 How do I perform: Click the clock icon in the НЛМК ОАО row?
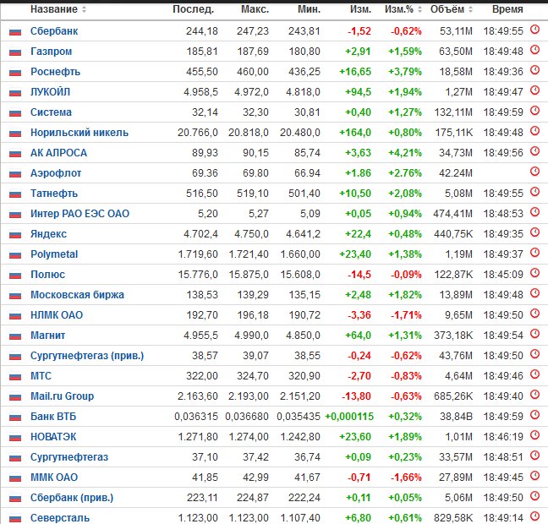(534, 313)
